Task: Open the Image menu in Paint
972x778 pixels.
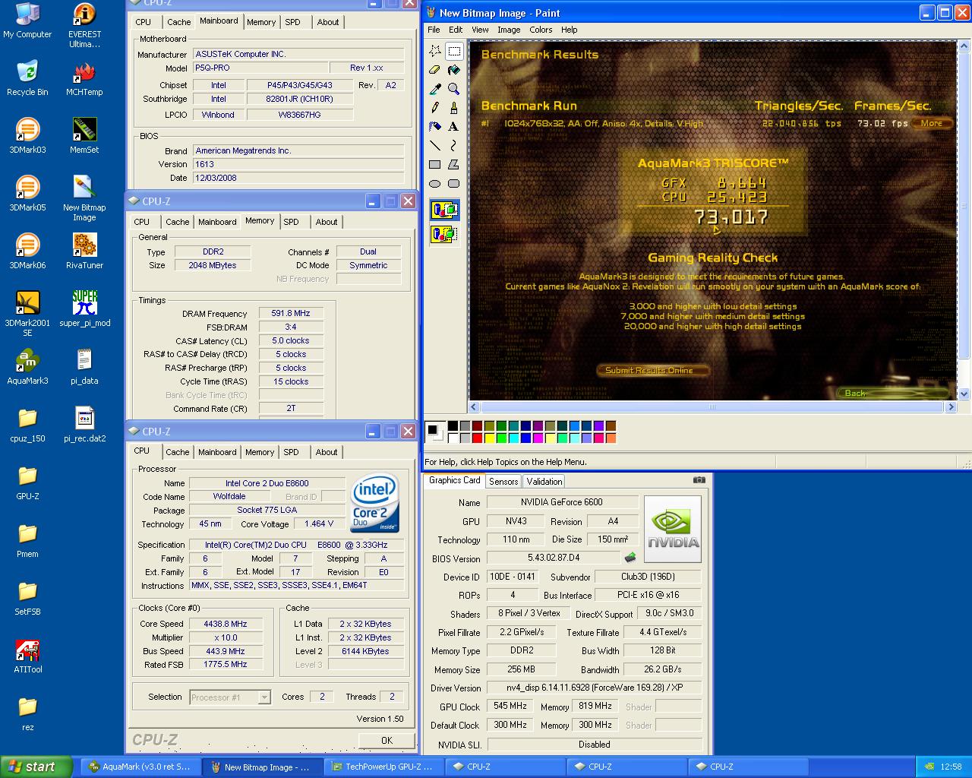Action: click(x=509, y=30)
